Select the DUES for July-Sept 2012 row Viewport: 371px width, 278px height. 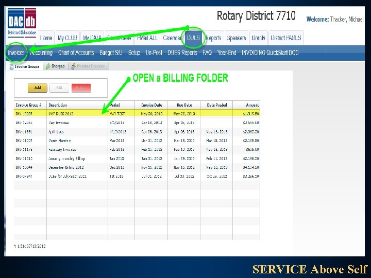(x=137, y=176)
